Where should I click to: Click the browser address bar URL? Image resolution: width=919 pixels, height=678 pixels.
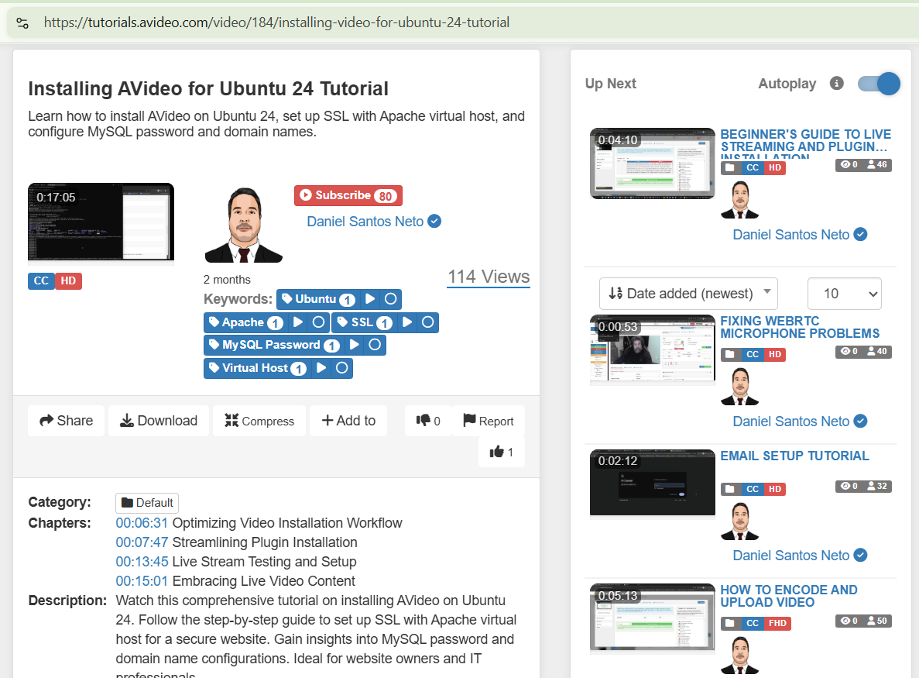click(x=276, y=23)
